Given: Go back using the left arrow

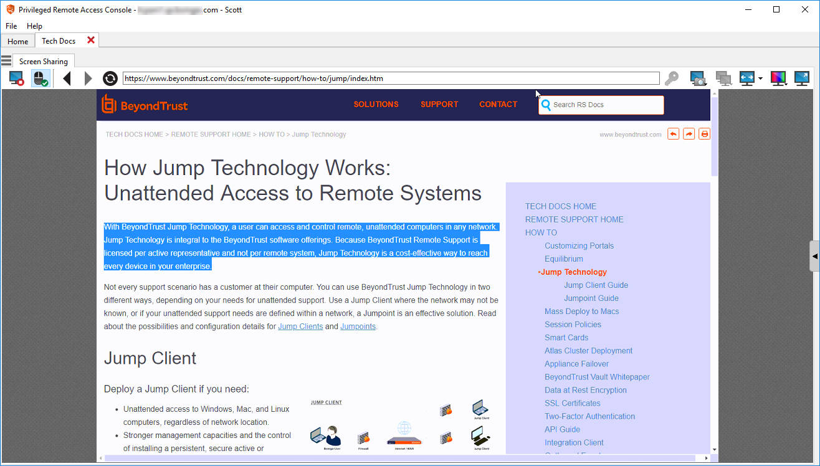Looking at the screenshot, I should coord(67,78).
